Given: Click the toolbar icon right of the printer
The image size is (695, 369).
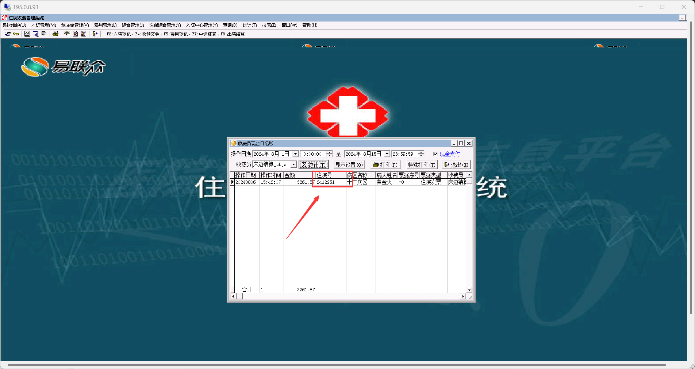Looking at the screenshot, I should click(x=67, y=34).
